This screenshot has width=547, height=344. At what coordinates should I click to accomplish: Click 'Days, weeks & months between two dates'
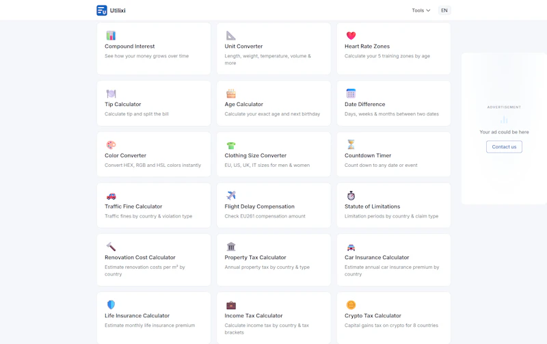(x=392, y=114)
